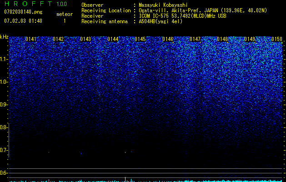Click the 0.6 frequency axis label
The height and width of the screenshot is (182, 286).
click(4, 173)
